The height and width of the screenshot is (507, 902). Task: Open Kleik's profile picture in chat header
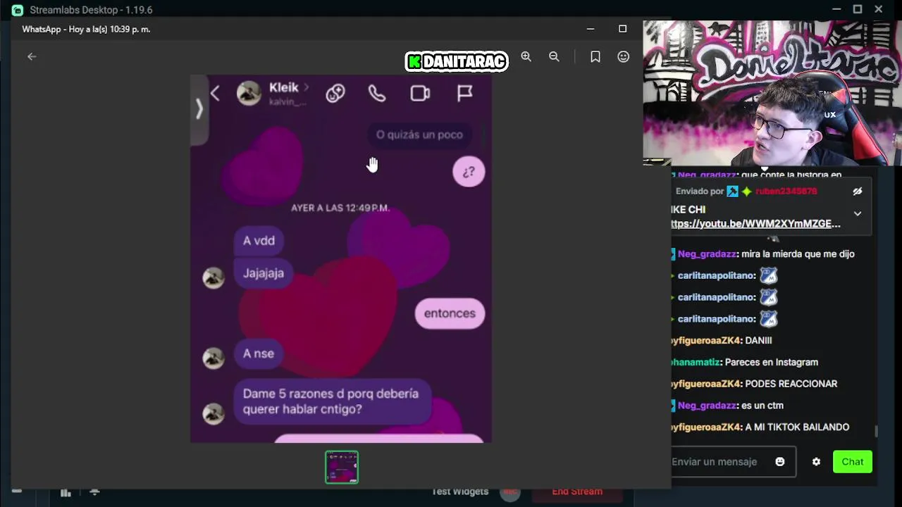coord(249,94)
